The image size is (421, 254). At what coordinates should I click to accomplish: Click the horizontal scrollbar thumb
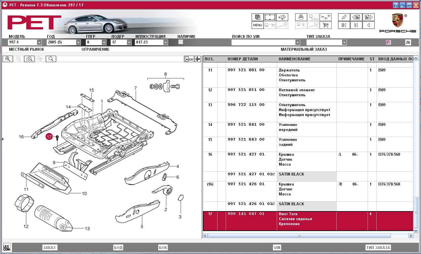pyautogui.click(x=299, y=236)
